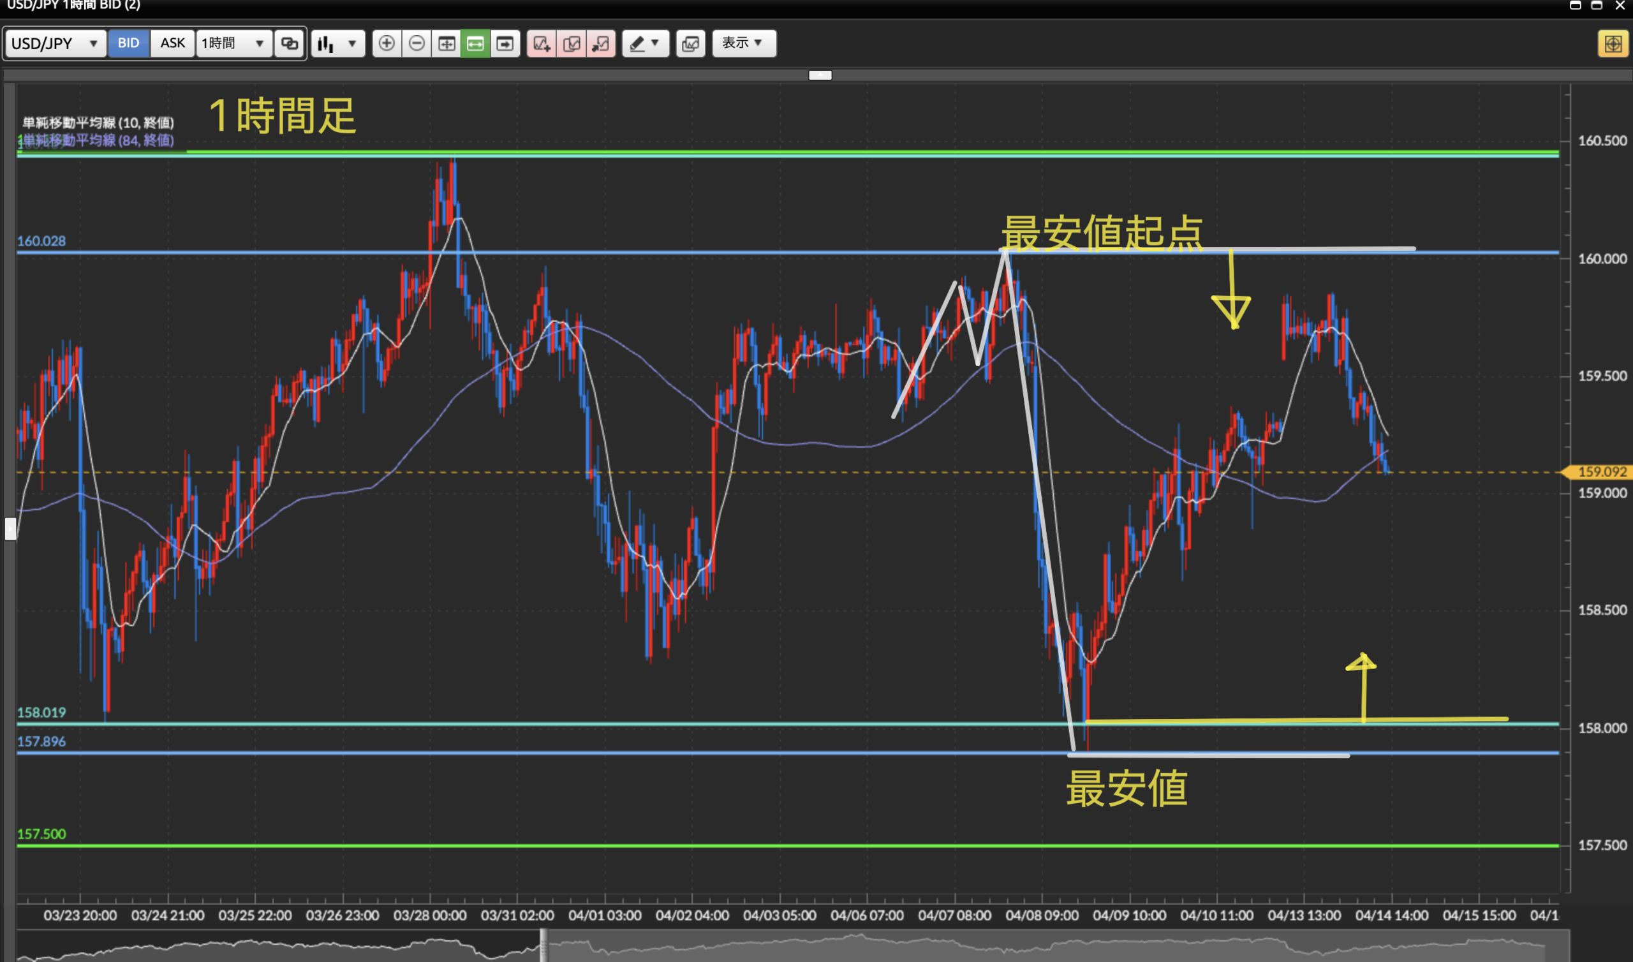Screen dimensions: 1633x962
Task: Toggle the green horizontal-fit width button
Action: 475,43
